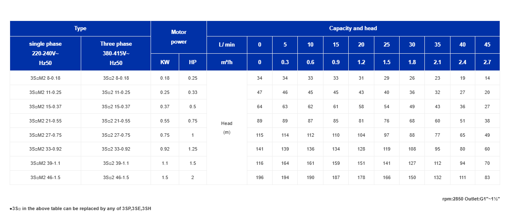Click head value 83 in the last row

(x=487, y=178)
